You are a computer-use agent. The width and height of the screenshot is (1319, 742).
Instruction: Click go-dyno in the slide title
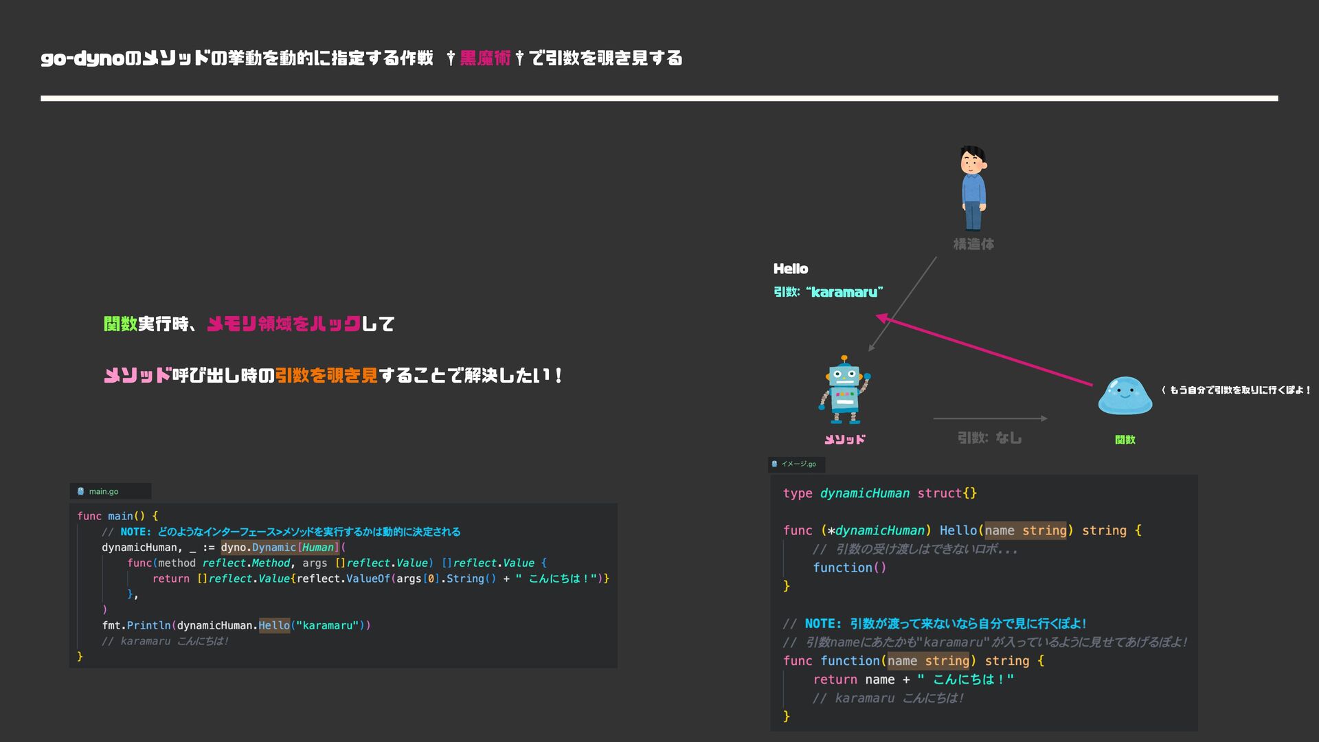click(x=82, y=59)
